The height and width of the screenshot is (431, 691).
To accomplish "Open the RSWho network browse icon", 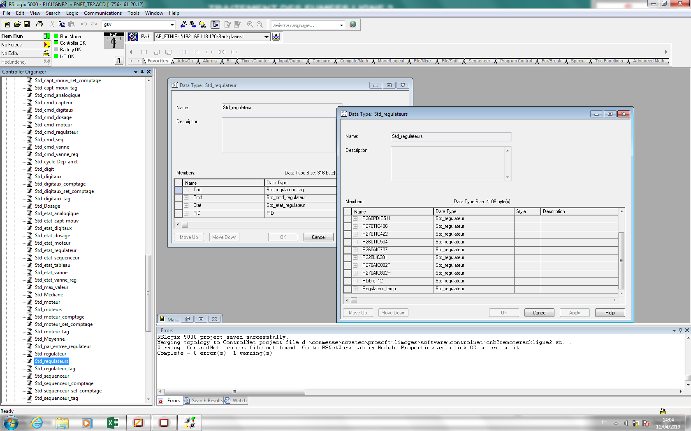I will (x=276, y=37).
